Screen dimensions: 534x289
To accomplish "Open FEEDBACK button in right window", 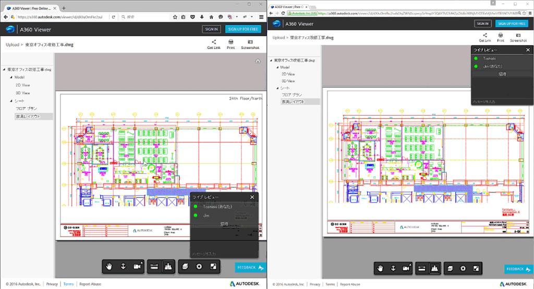I will pos(519,269).
